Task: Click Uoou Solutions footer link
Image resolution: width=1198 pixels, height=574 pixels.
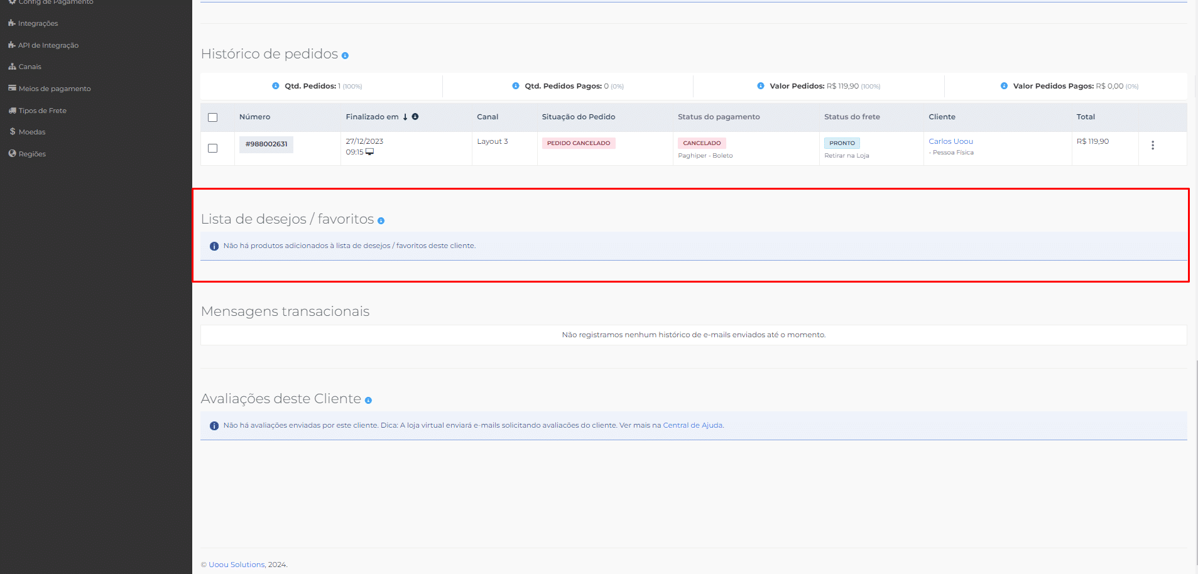Action: click(236, 565)
